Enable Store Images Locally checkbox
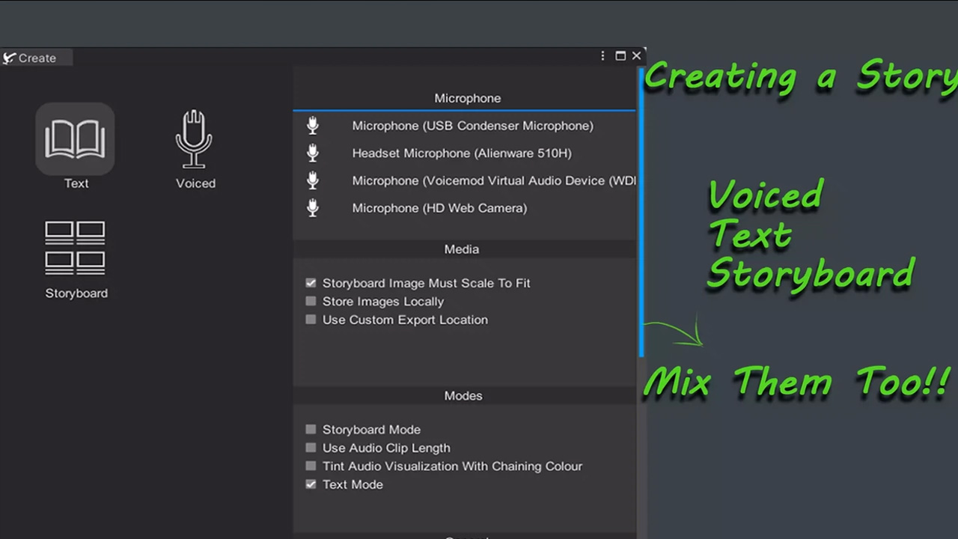Image resolution: width=958 pixels, height=539 pixels. [x=311, y=302]
